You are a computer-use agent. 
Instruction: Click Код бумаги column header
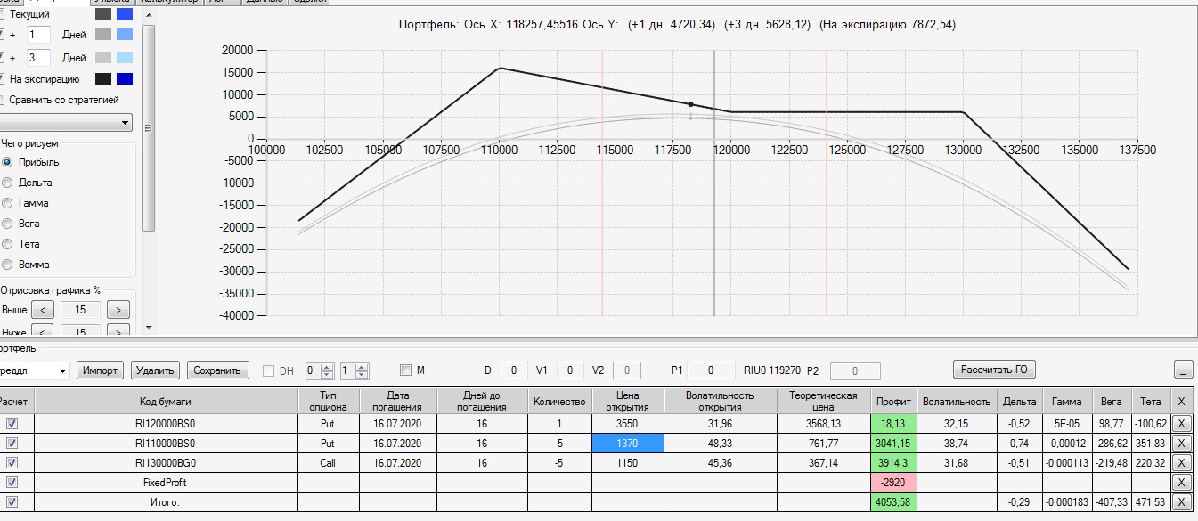click(166, 402)
